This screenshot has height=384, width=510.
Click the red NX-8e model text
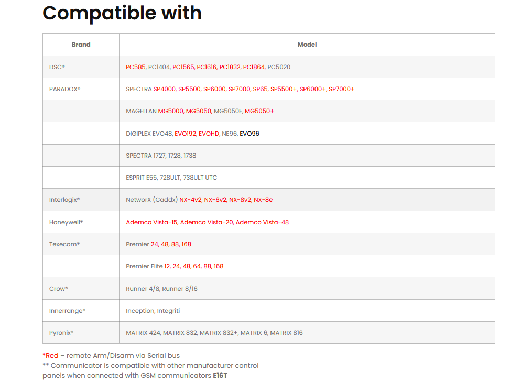tap(263, 200)
